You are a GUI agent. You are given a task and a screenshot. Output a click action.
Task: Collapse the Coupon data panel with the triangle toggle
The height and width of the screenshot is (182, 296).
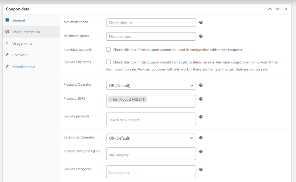click(x=286, y=9)
